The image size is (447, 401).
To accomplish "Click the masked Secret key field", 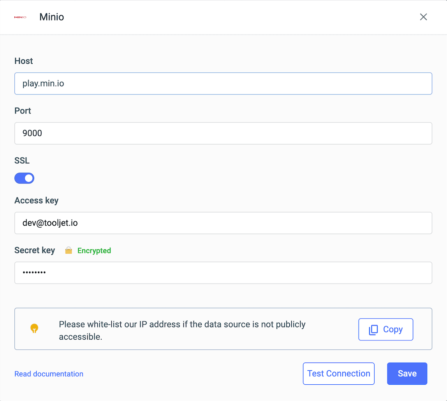I will click(x=223, y=273).
